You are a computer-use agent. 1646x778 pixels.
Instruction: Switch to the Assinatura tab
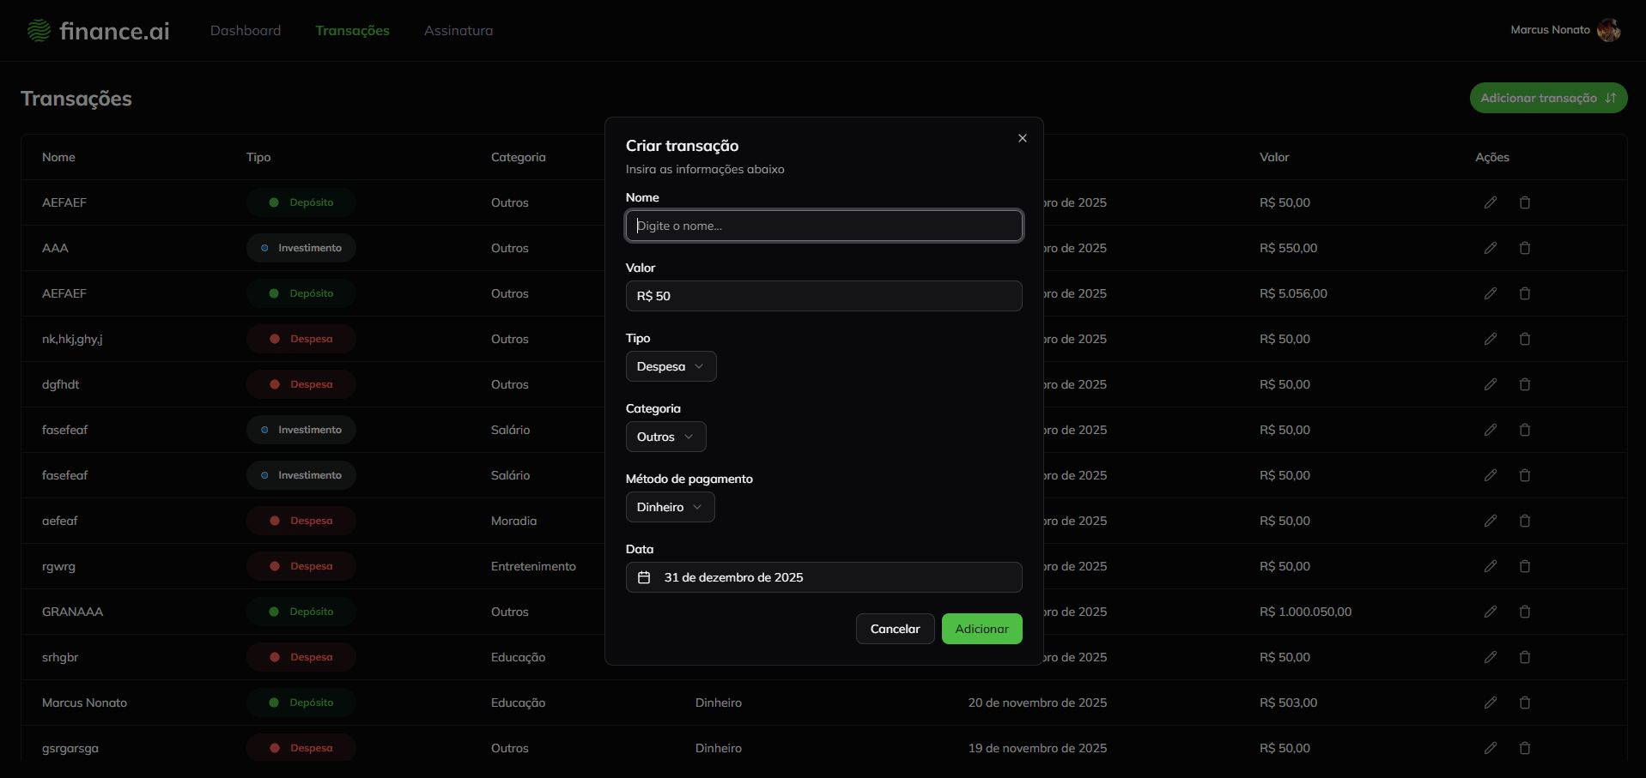pyautogui.click(x=459, y=31)
